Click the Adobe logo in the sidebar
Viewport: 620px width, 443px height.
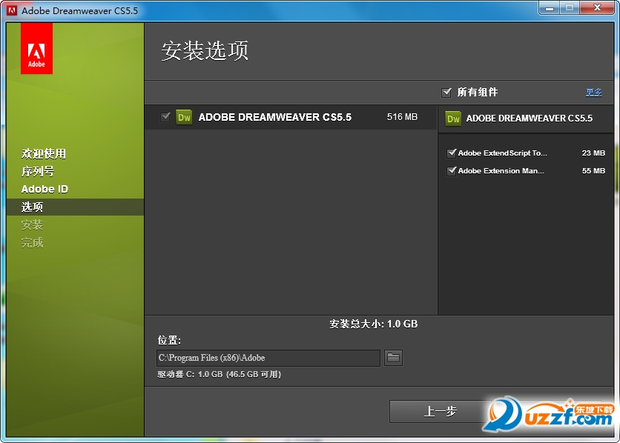pos(36,48)
